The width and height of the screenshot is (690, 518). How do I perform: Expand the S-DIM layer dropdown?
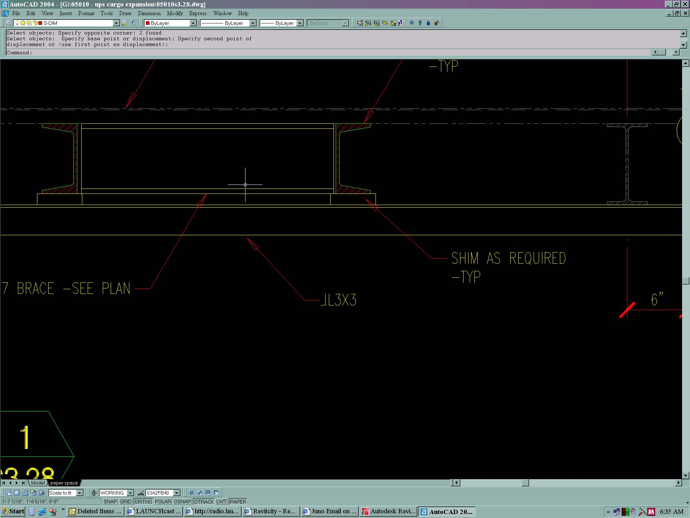[116, 23]
